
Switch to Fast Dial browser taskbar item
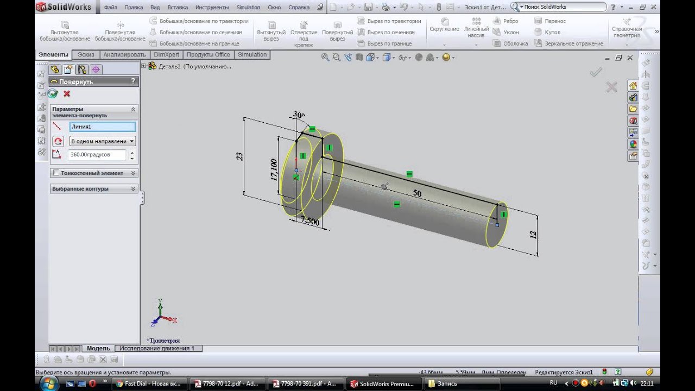148,383
